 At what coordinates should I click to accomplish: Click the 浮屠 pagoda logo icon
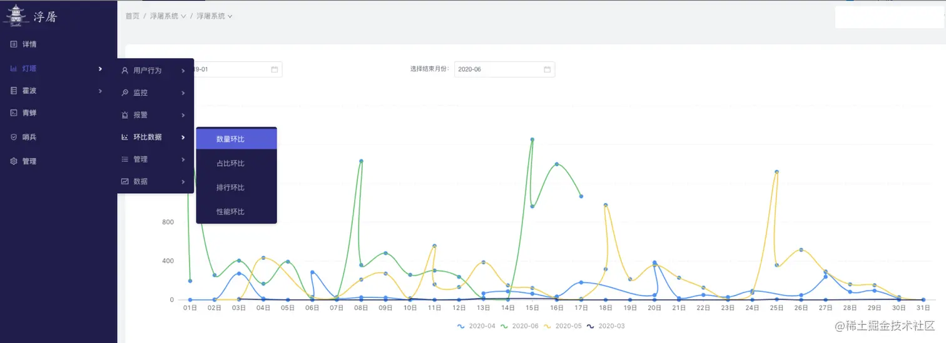[16, 16]
